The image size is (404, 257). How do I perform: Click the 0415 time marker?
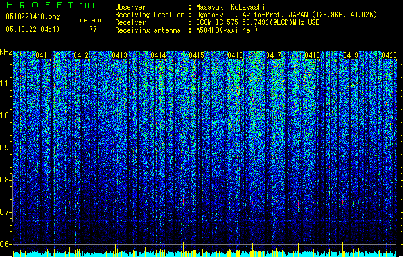tap(197, 55)
